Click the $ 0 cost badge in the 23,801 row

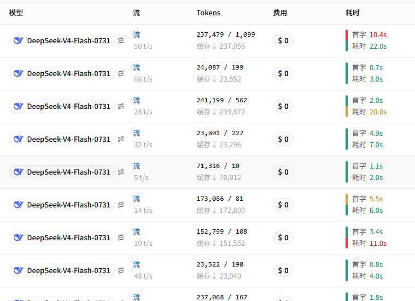coord(283,139)
